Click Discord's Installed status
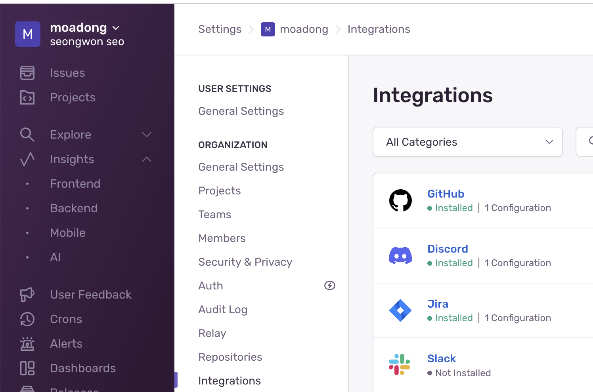Image resolution: width=593 pixels, height=392 pixels. (450, 263)
